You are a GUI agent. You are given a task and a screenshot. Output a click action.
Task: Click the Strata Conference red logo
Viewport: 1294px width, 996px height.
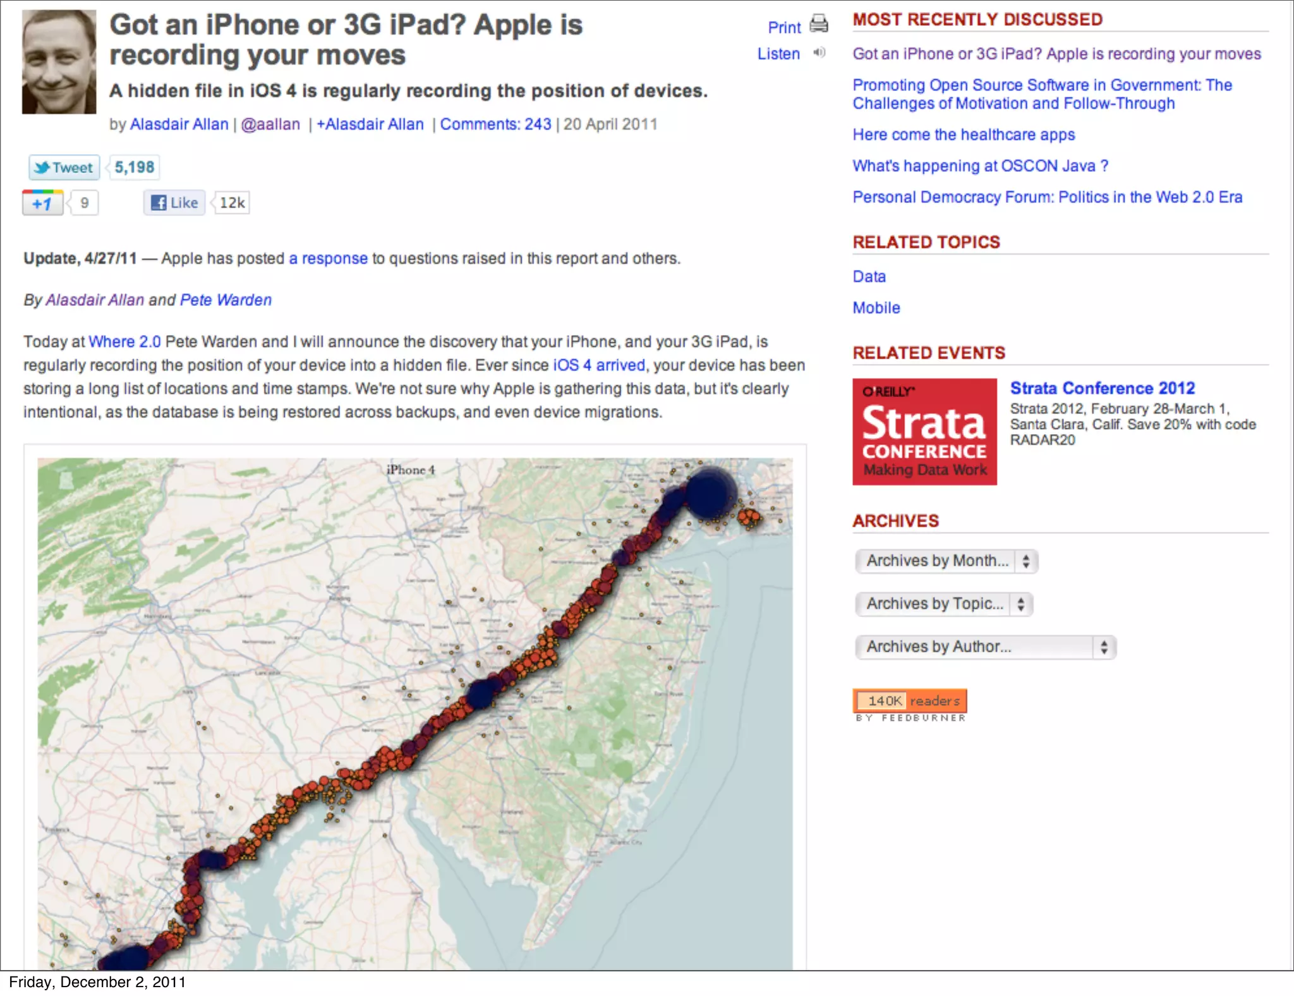pyautogui.click(x=924, y=432)
